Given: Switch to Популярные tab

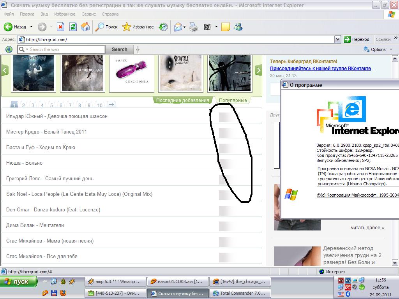Looking at the screenshot, I should [x=233, y=100].
